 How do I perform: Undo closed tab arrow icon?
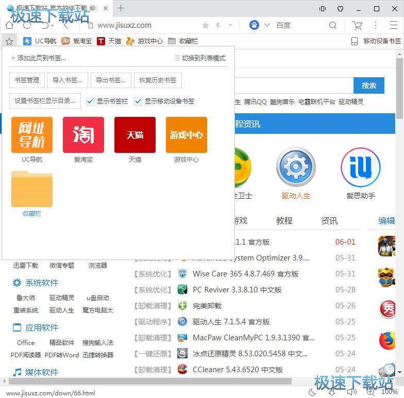pos(45,25)
